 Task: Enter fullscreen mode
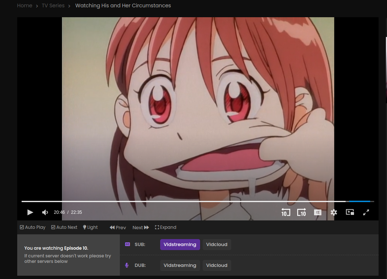366,212
